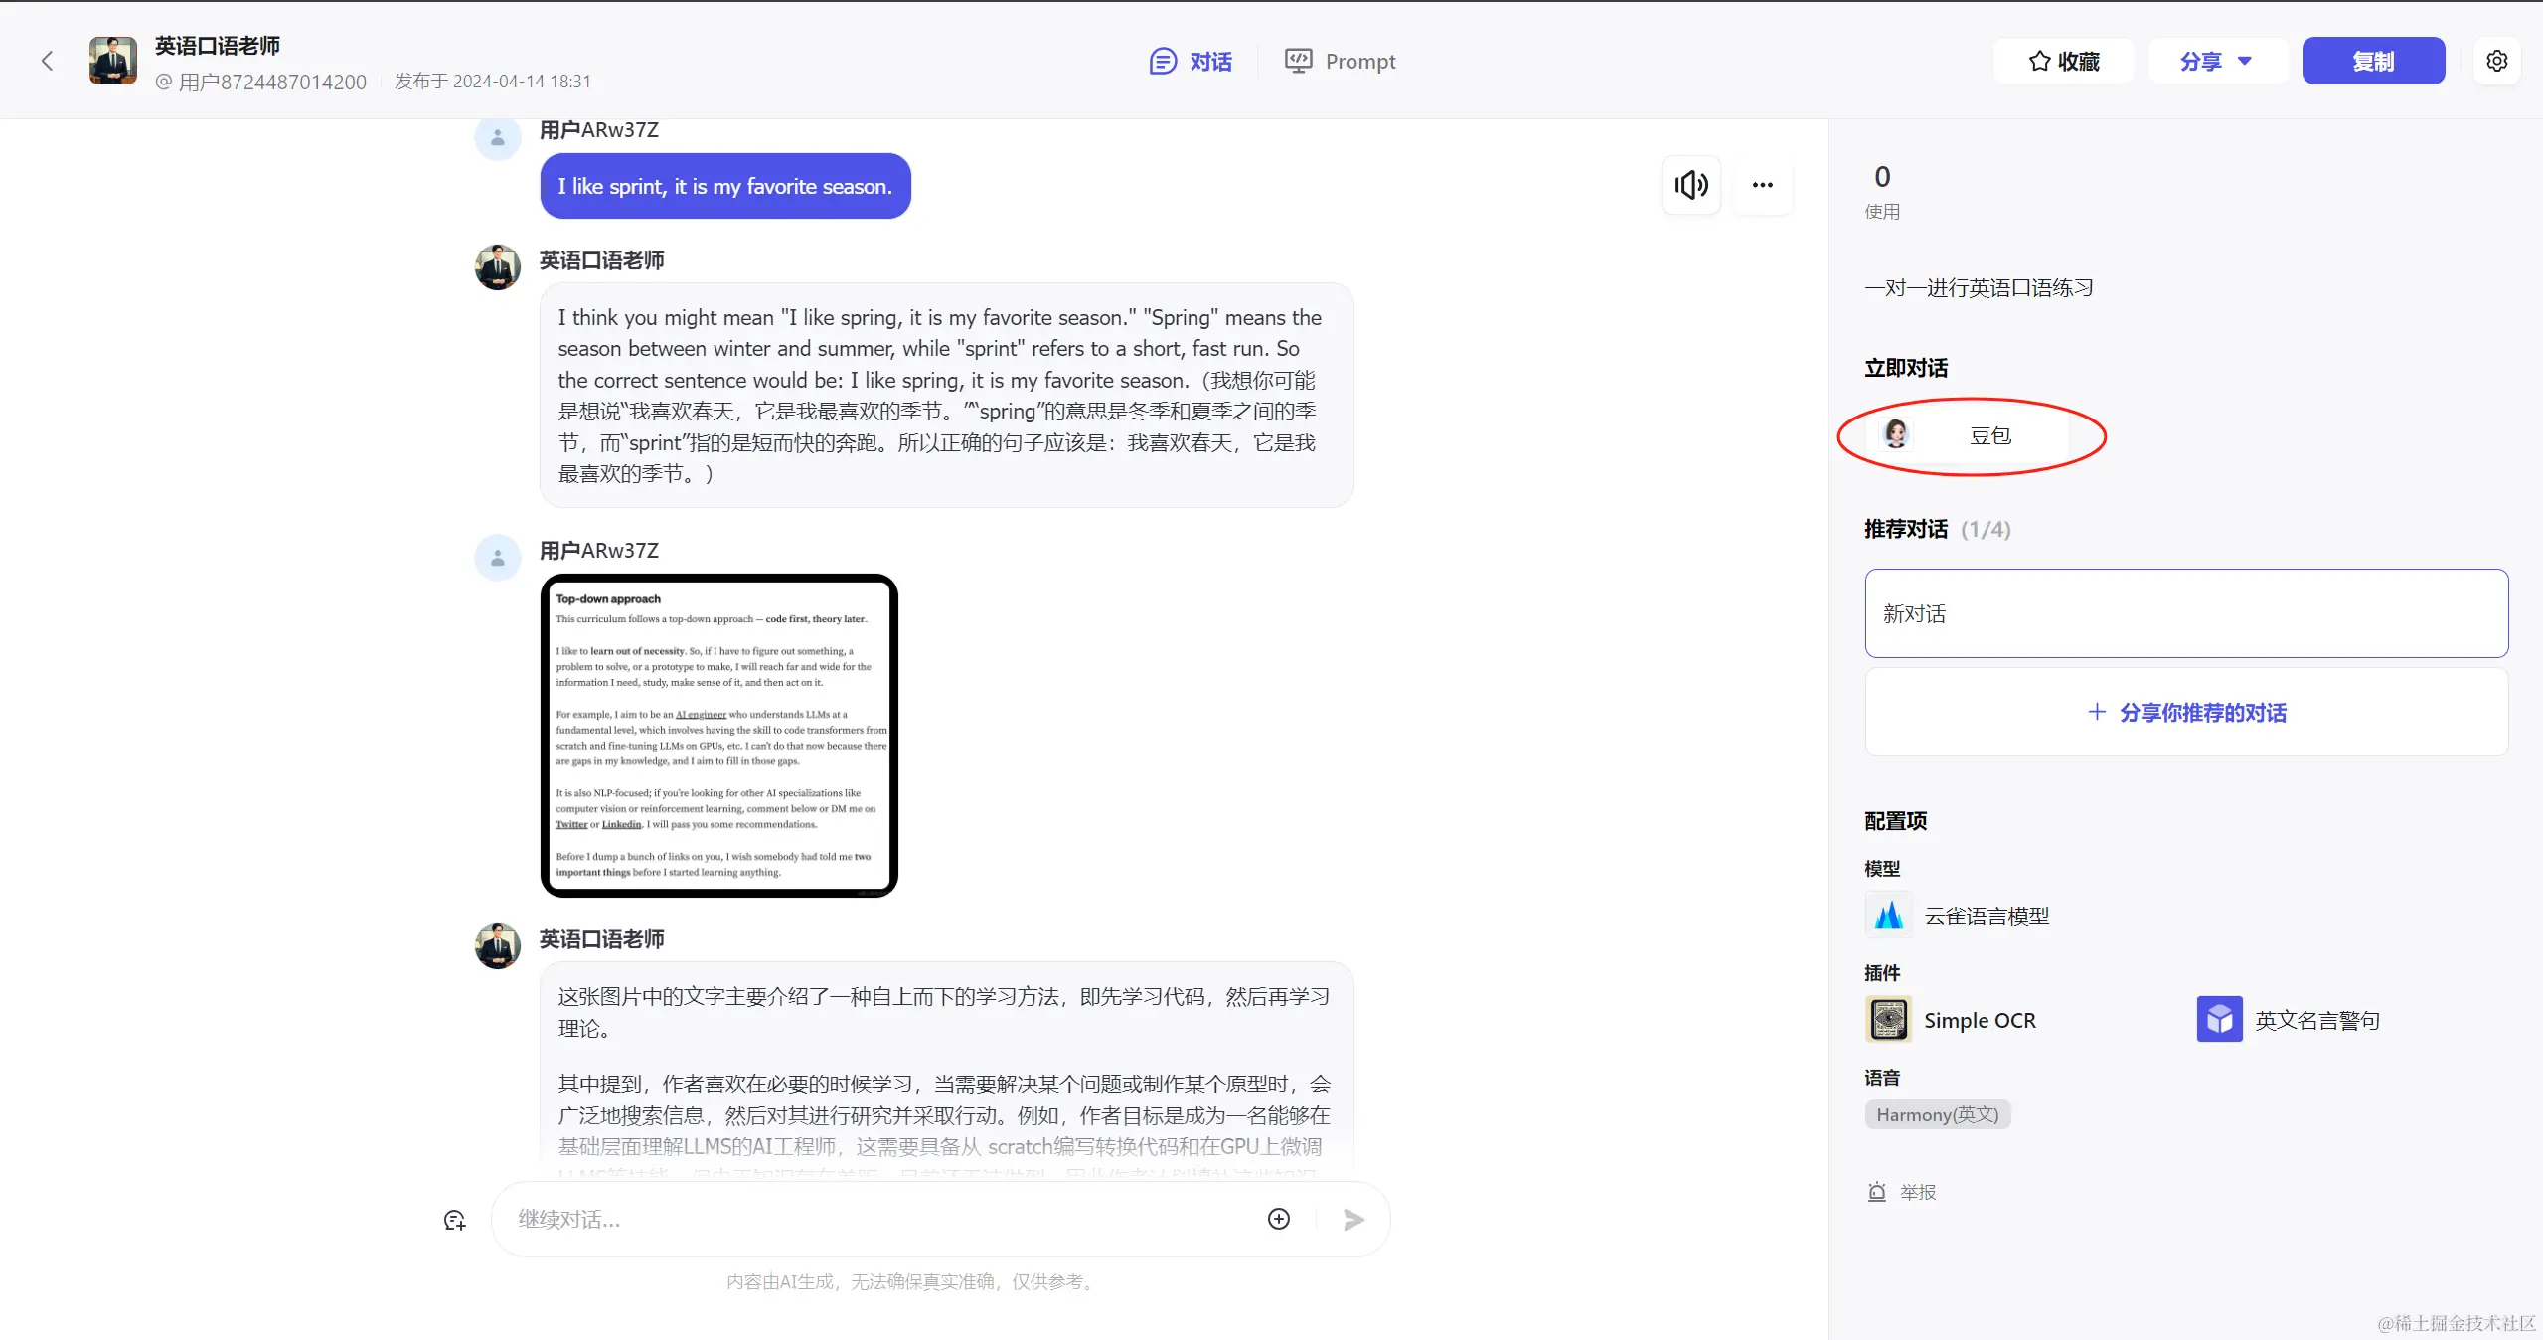Open the Top-down approach image thumbnail
Image resolution: width=2543 pixels, height=1340 pixels.
tap(719, 736)
